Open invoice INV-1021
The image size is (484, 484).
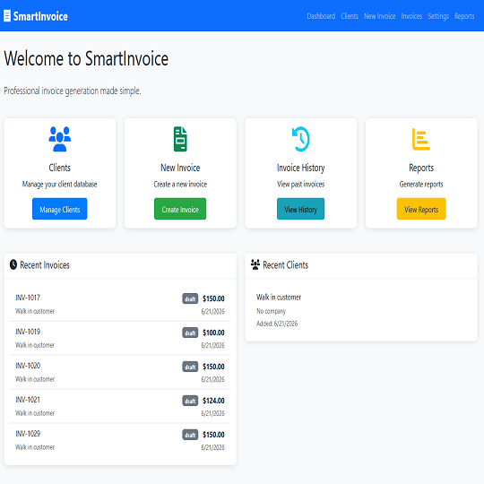click(x=120, y=406)
